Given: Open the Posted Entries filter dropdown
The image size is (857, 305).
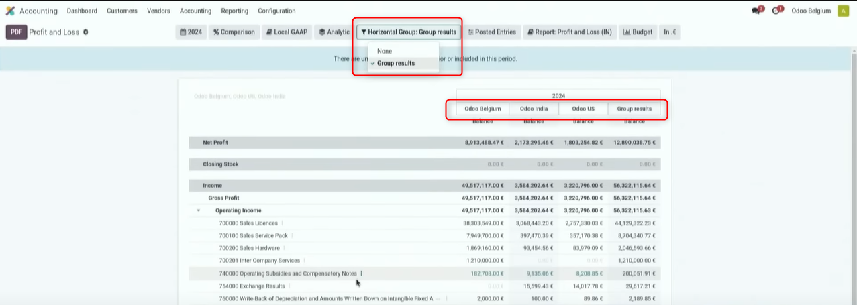Looking at the screenshot, I should 492,32.
